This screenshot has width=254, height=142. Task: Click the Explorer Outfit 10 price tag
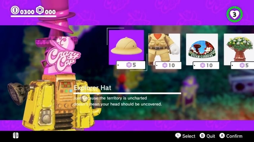(x=168, y=66)
